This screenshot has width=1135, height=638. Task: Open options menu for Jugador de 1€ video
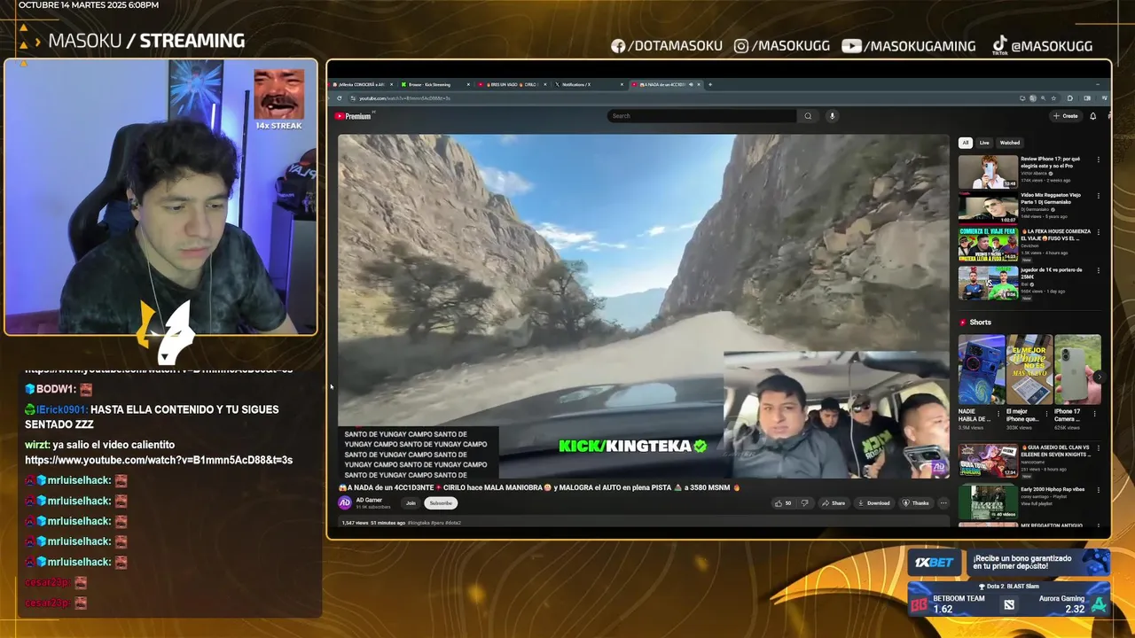coord(1099,271)
